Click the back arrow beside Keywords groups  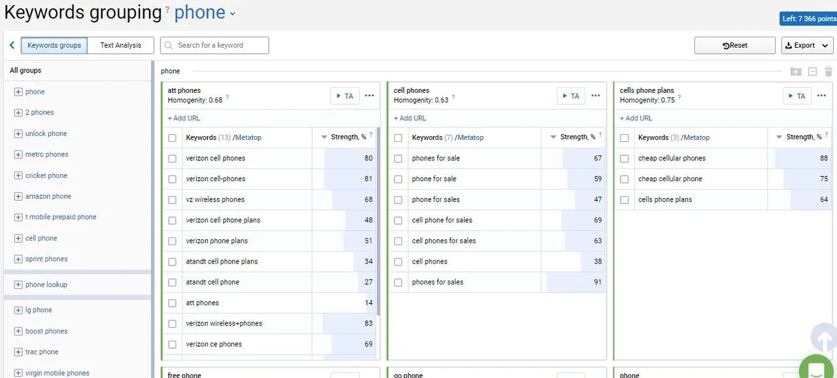(12, 45)
